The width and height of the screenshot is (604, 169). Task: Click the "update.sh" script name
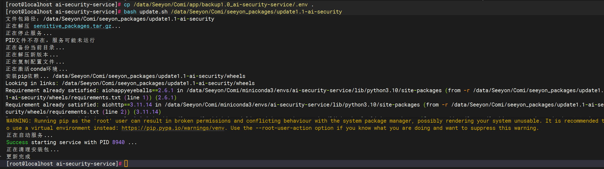153,12
